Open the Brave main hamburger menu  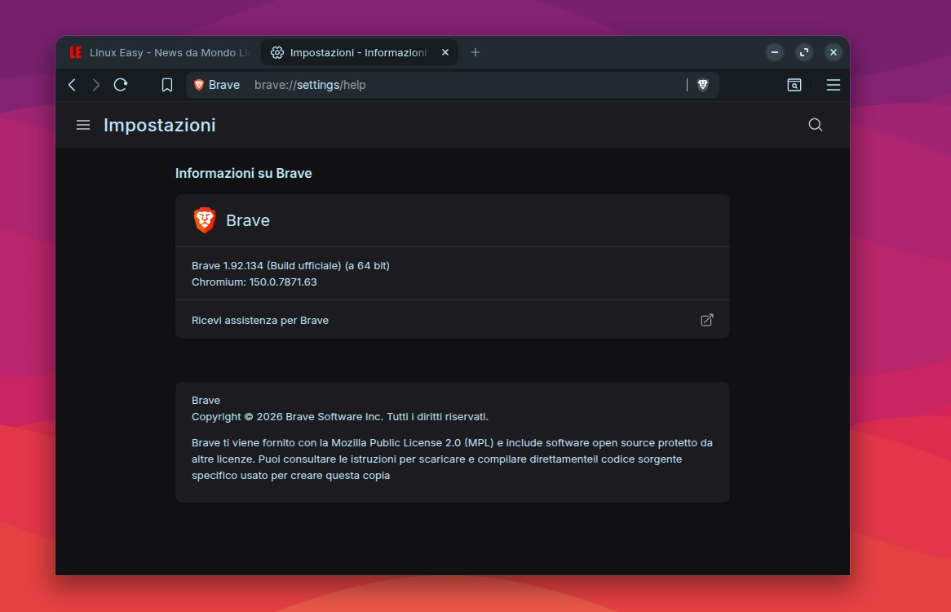click(x=834, y=85)
